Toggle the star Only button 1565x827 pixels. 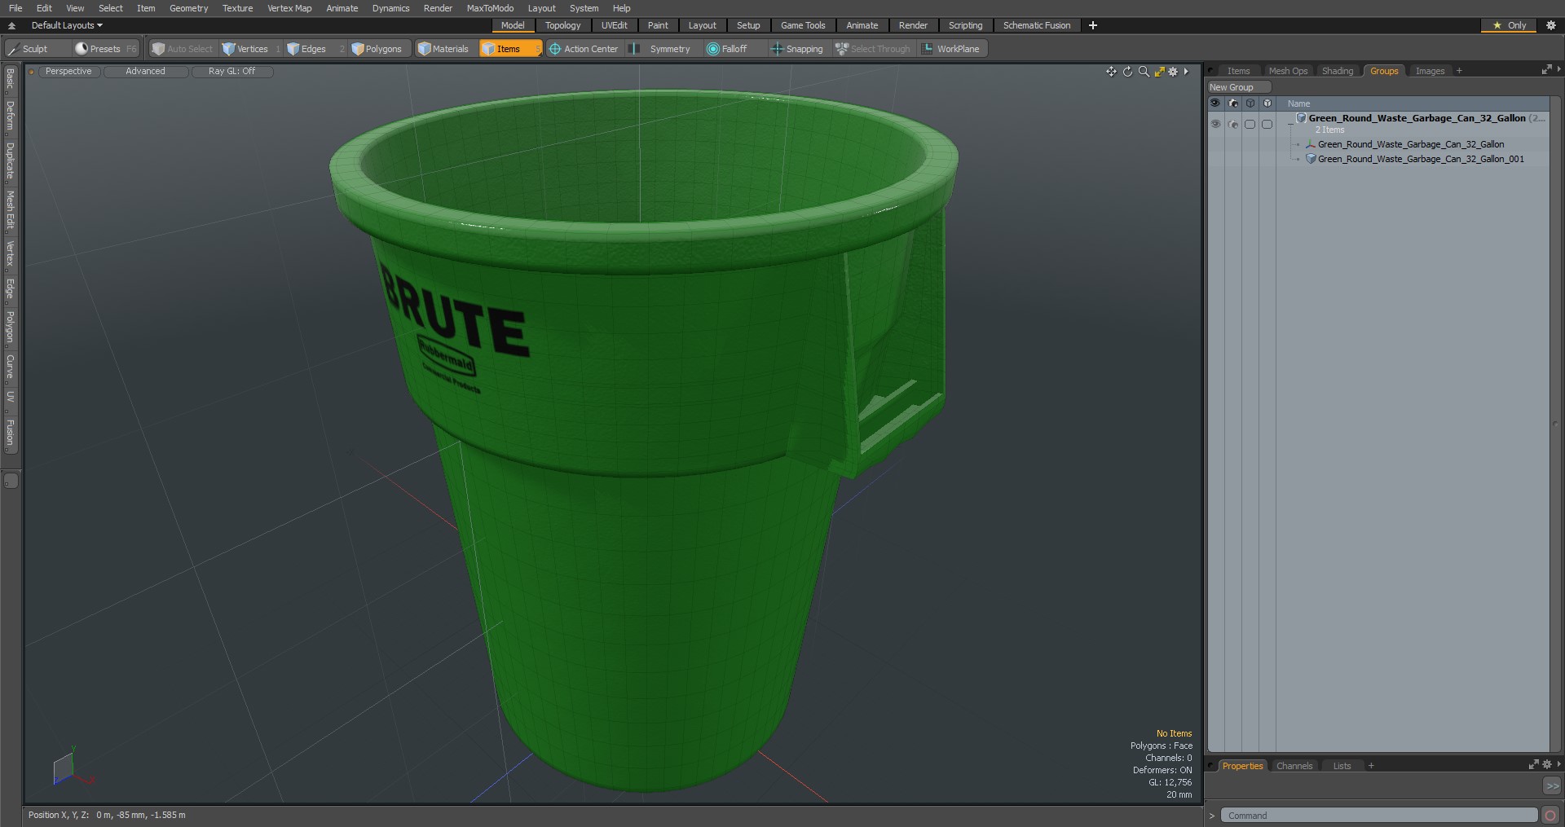pyautogui.click(x=1509, y=25)
